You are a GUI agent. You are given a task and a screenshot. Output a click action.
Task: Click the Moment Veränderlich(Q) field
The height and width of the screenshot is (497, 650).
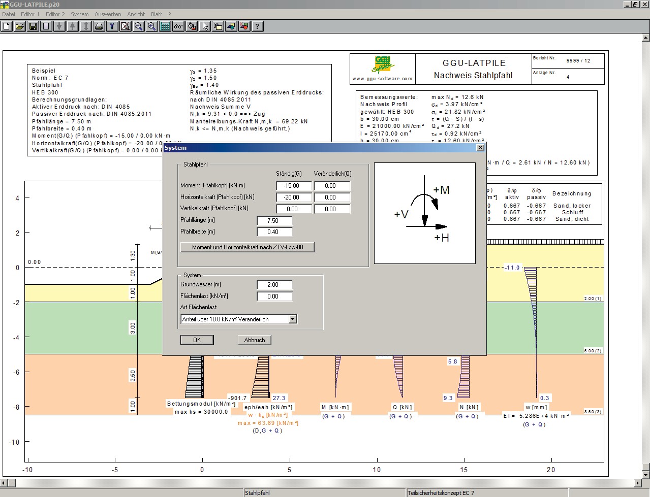(332, 186)
